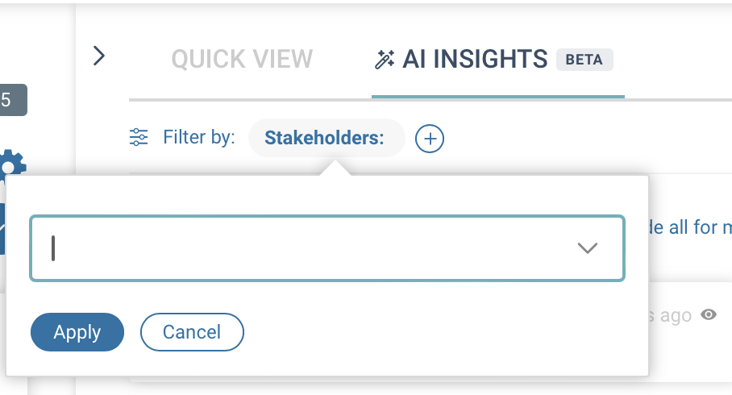Click the partially visible "all for" link

pyautogui.click(x=689, y=227)
